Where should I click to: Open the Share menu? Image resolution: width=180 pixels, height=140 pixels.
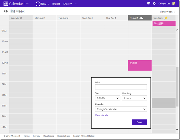pyautogui.click(x=68, y=4)
